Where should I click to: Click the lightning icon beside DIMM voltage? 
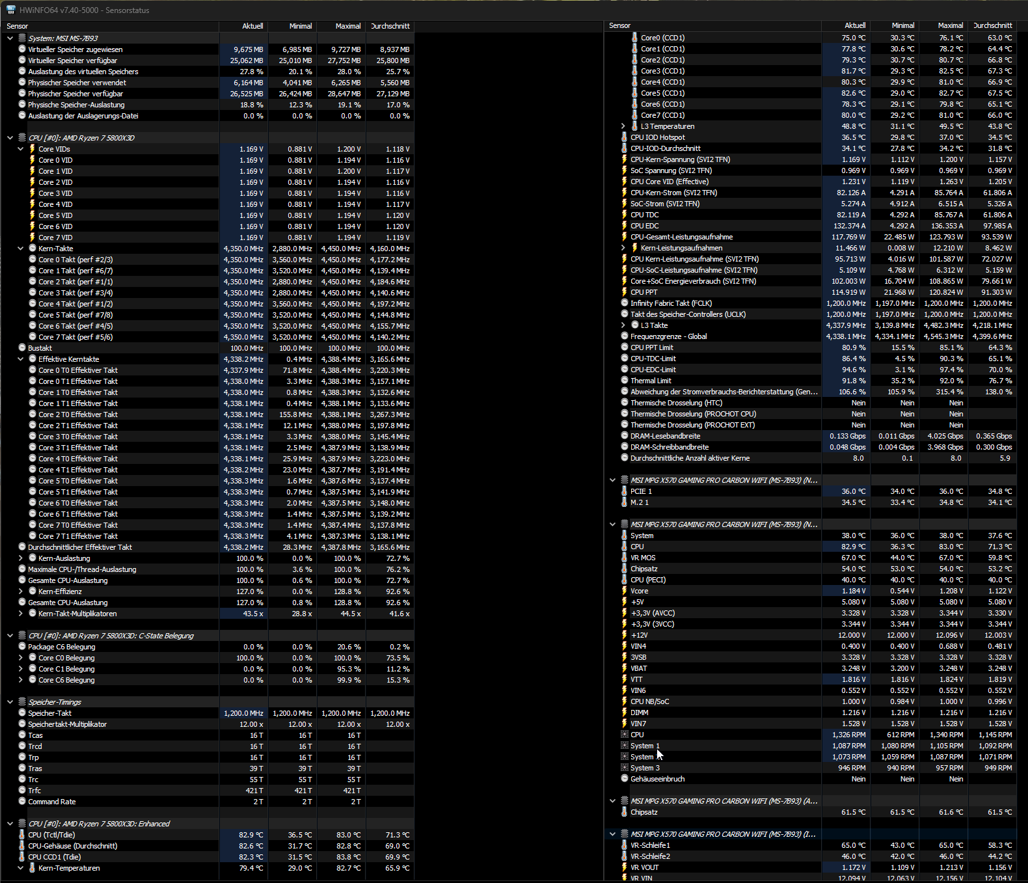click(625, 713)
